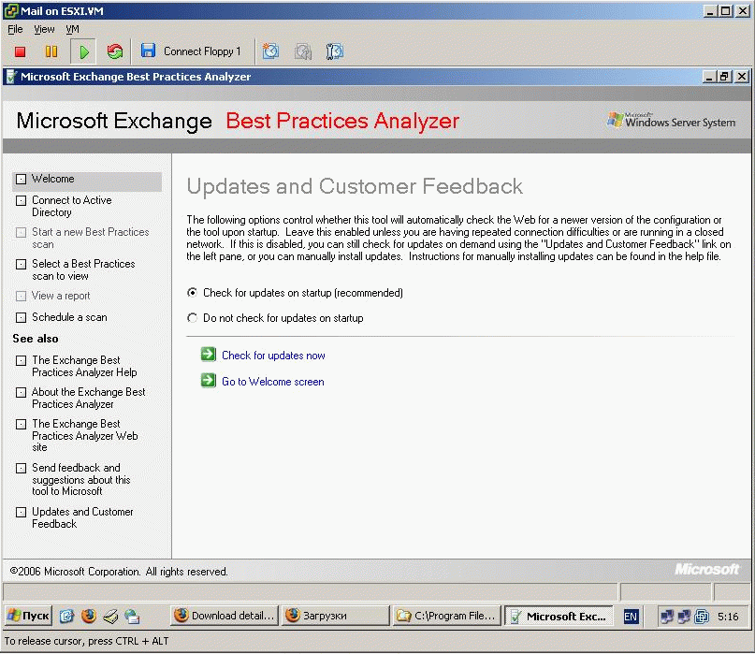Open the View menu
This screenshot has height=654, width=755.
44,29
